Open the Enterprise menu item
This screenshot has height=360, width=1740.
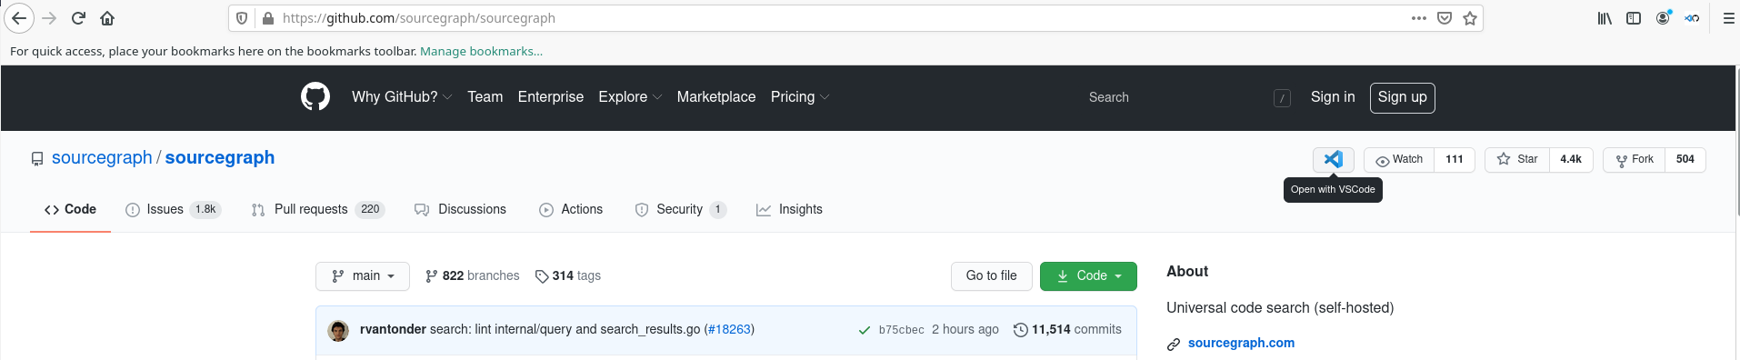click(x=551, y=97)
